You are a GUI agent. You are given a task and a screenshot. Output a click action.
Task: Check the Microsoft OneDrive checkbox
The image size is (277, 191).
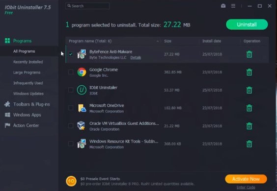pos(71,108)
